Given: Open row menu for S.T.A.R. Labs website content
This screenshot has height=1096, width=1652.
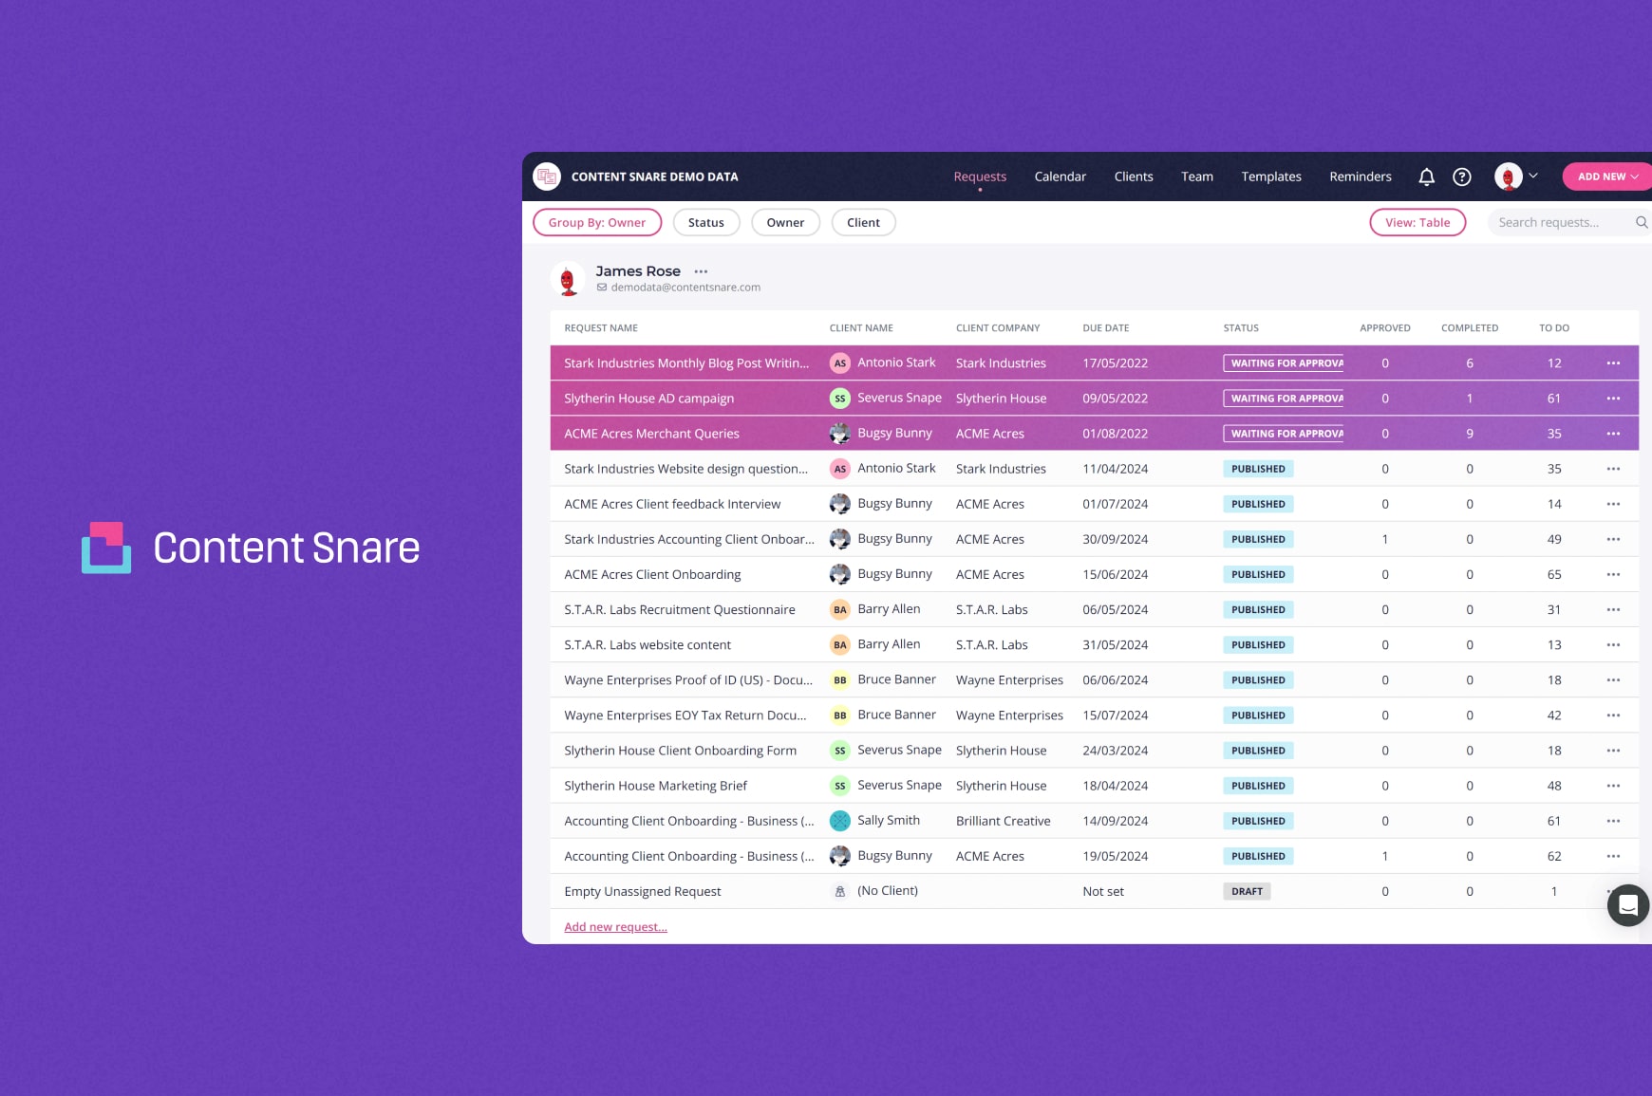Looking at the screenshot, I should click(1613, 644).
